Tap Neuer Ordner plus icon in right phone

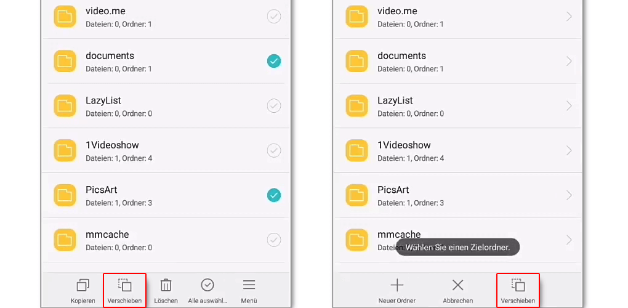[397, 285]
